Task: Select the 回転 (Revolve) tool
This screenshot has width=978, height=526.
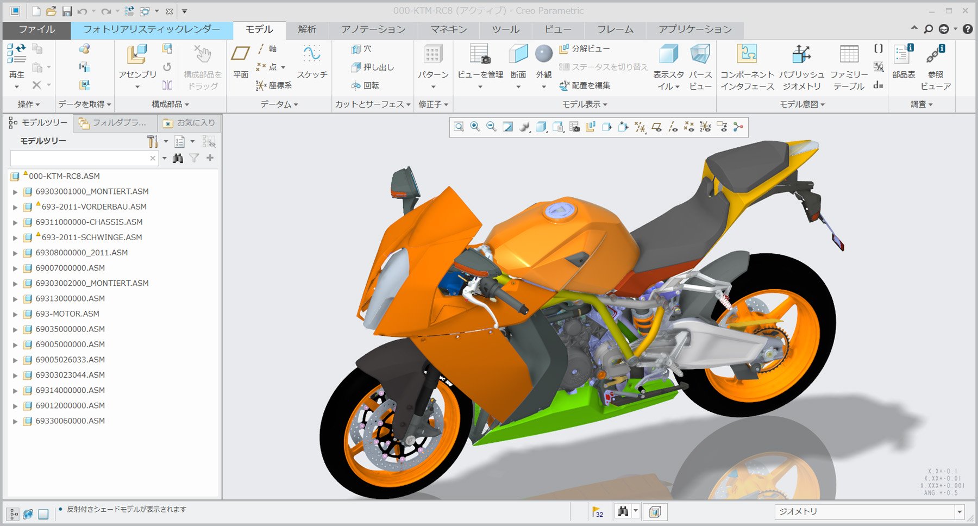Action: [x=365, y=85]
